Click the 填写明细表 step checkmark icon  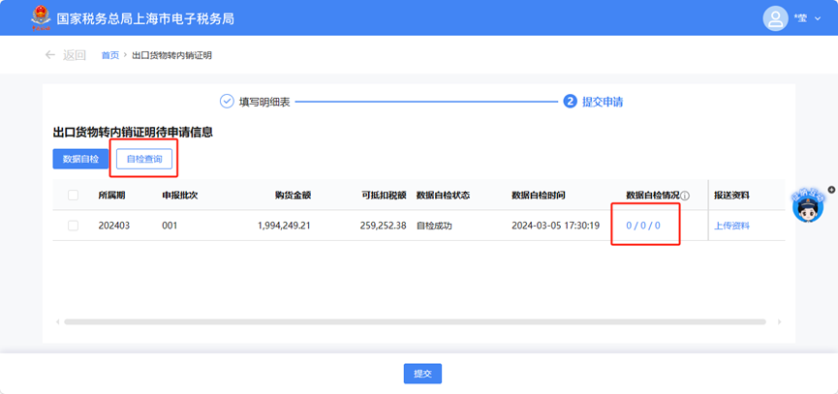pos(227,102)
